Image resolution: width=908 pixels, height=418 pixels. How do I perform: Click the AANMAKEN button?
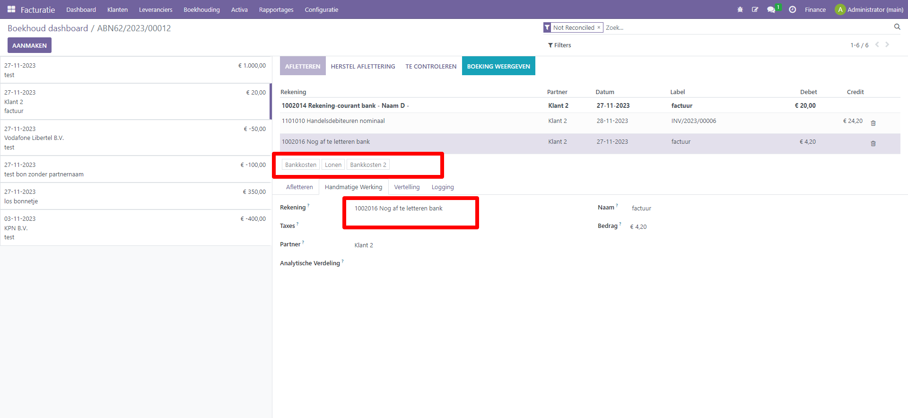tap(29, 45)
